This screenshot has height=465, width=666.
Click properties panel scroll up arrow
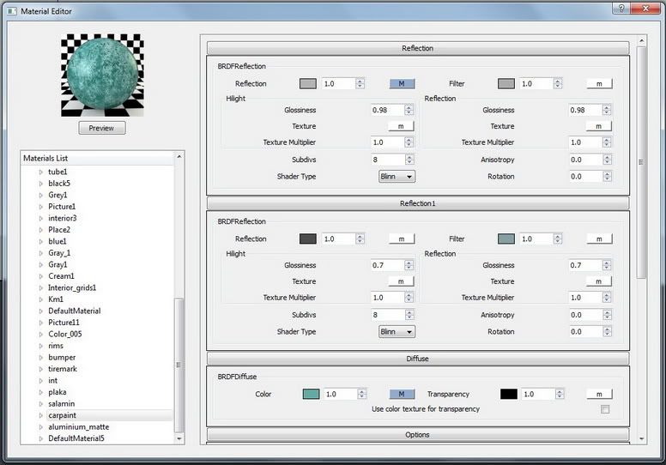click(x=641, y=41)
